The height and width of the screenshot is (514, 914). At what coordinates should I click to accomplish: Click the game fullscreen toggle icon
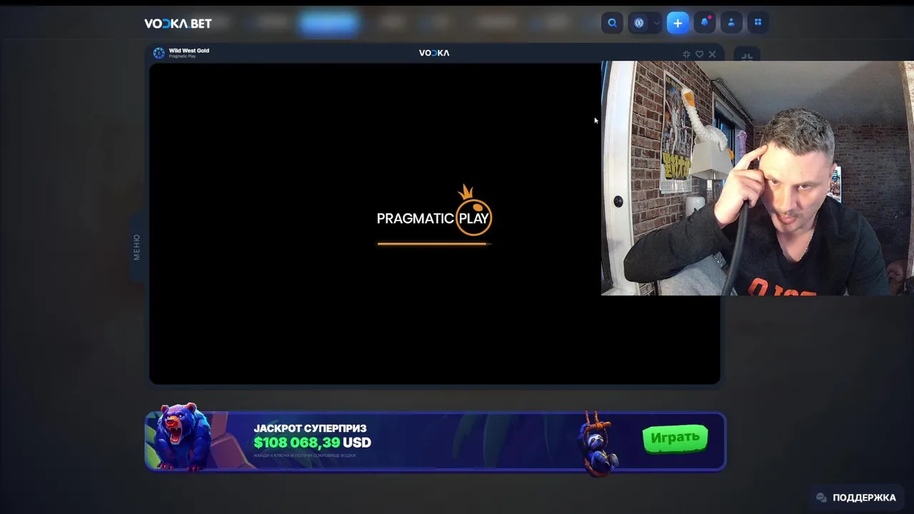tap(686, 54)
